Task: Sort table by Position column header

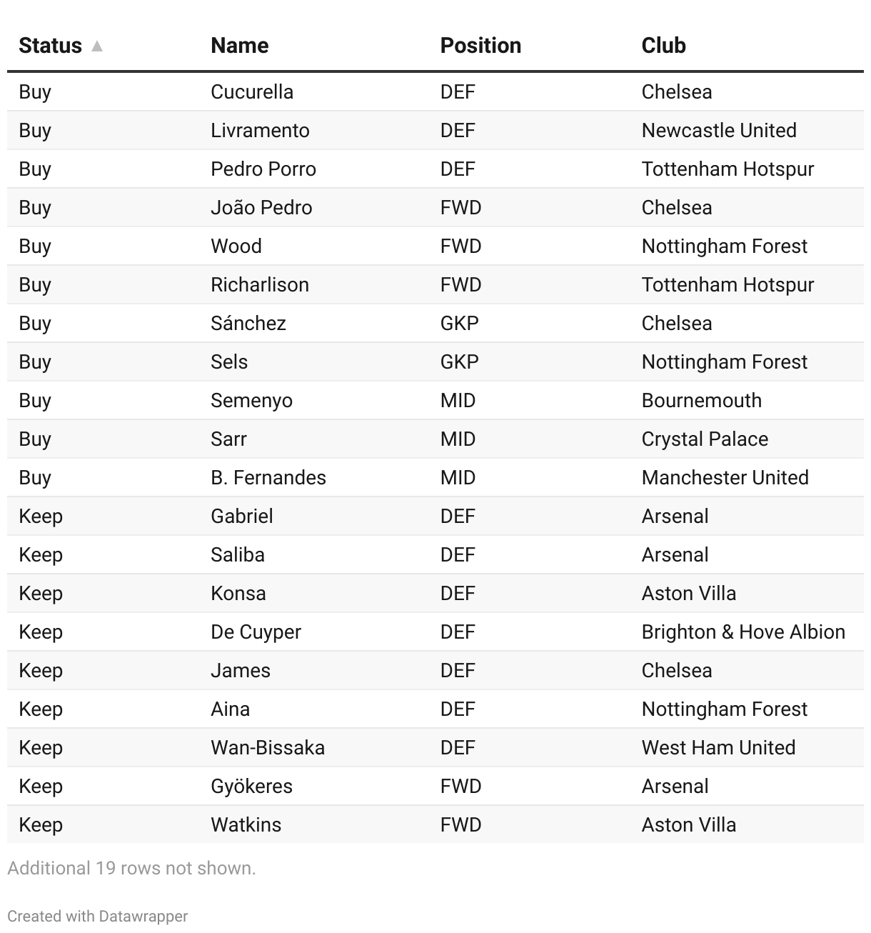Action: click(480, 46)
